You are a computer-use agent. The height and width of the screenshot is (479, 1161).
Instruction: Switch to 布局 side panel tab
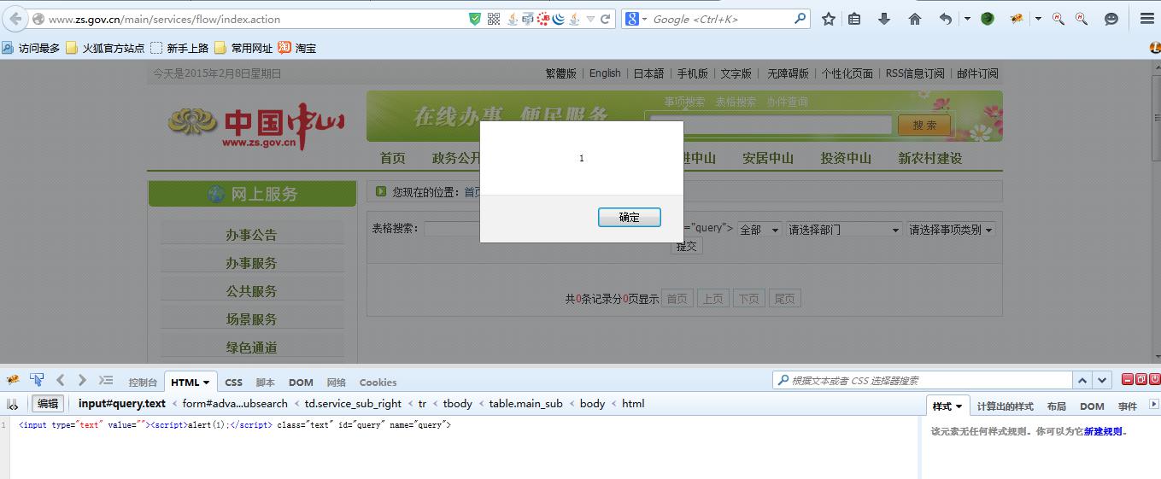1056,406
